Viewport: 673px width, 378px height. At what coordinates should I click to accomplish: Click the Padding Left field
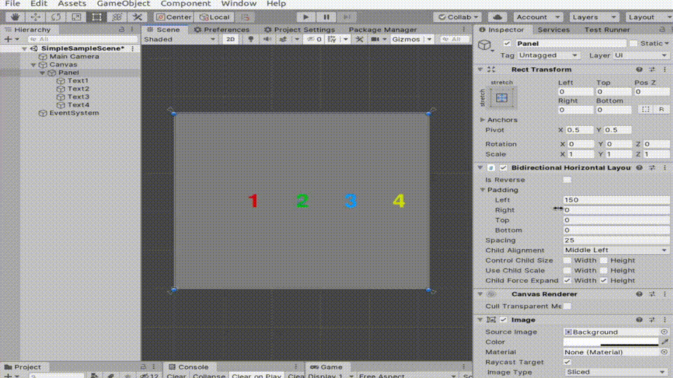click(x=616, y=199)
